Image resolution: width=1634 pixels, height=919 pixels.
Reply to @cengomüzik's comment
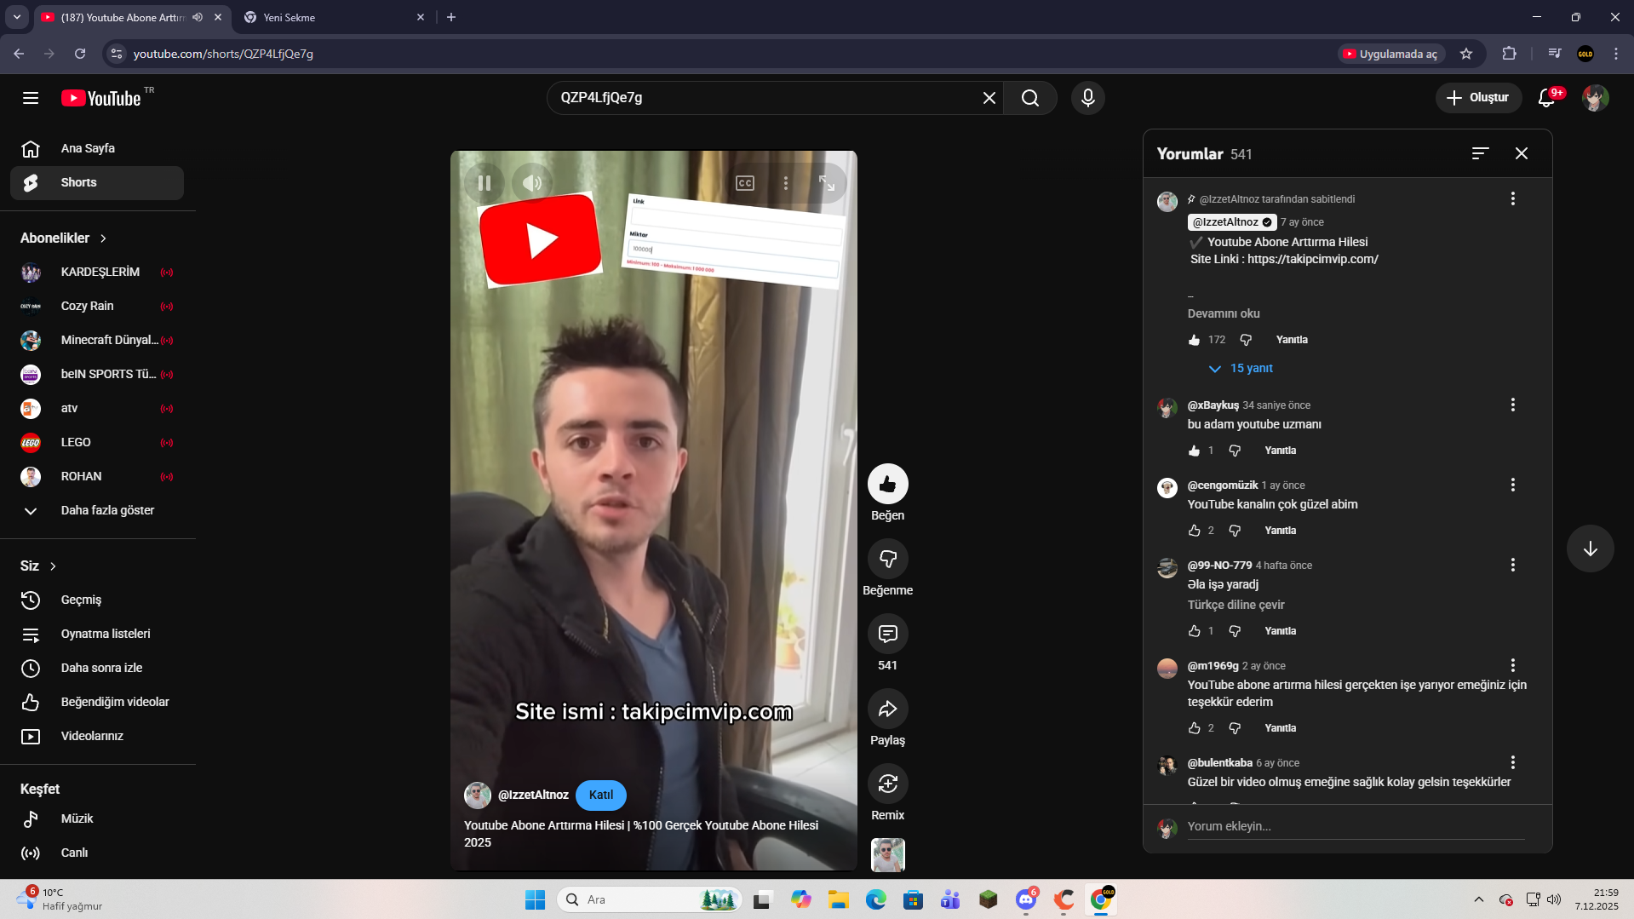click(1280, 531)
